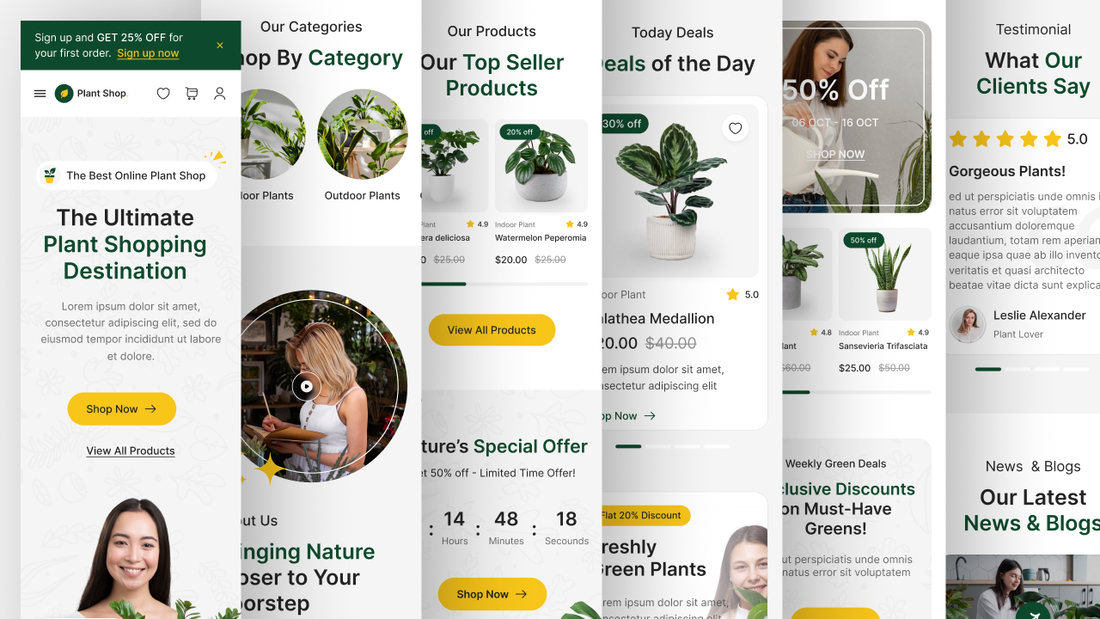Select the Outdoor Plants category image
This screenshot has height=619, width=1100.
coord(363,134)
